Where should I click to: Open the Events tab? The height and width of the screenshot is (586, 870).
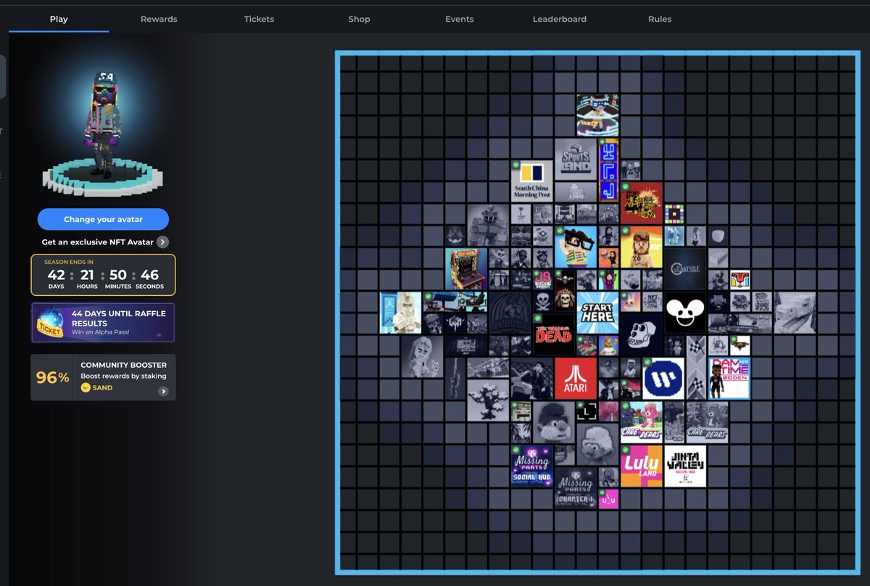point(459,19)
